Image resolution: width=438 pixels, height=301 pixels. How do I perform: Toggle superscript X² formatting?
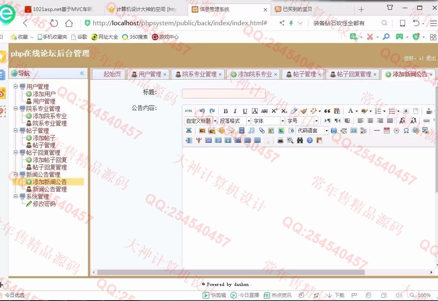coord(274,111)
